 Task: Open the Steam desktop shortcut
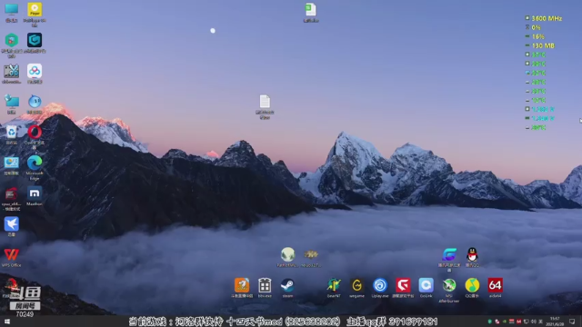pyautogui.click(x=287, y=288)
